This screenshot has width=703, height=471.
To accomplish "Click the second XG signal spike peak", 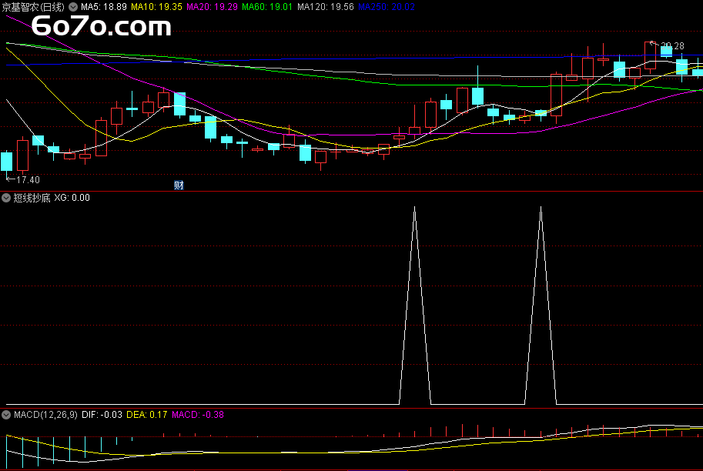I will point(541,208).
